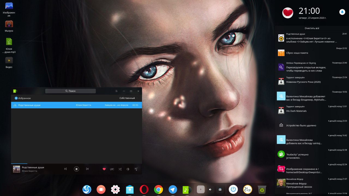The width and height of the screenshot is (349, 196).
Task: Skip to the next track
Action: tap(87, 169)
